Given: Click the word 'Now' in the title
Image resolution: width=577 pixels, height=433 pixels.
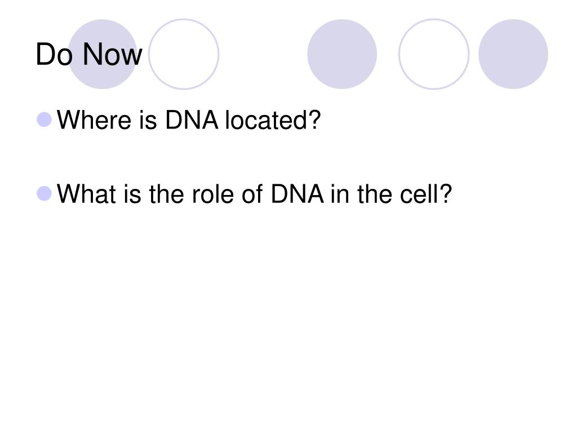Looking at the screenshot, I should 112,55.
